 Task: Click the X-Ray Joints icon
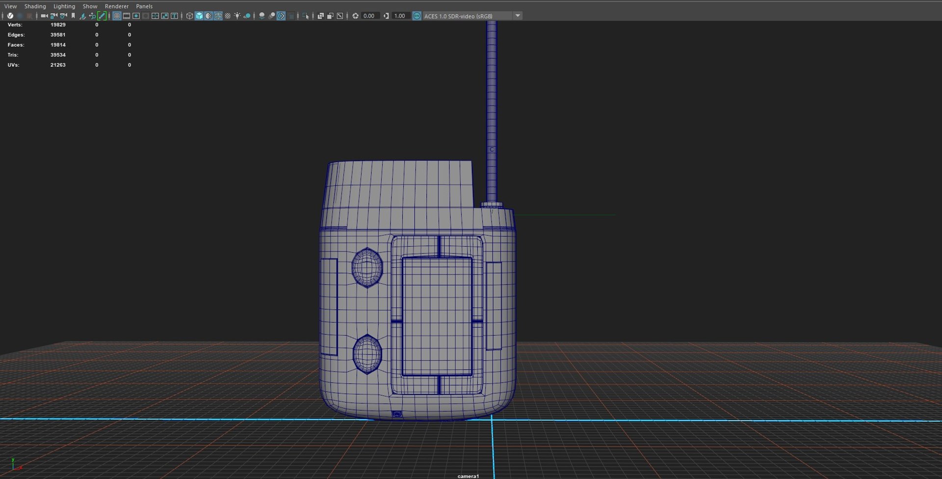tap(340, 16)
